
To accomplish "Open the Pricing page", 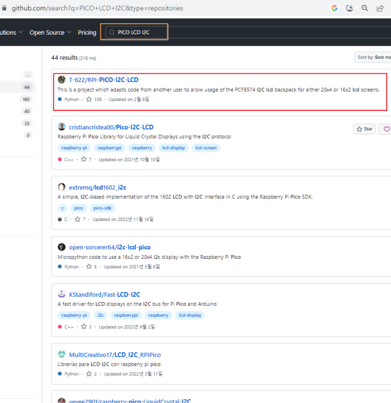I will pos(87,33).
